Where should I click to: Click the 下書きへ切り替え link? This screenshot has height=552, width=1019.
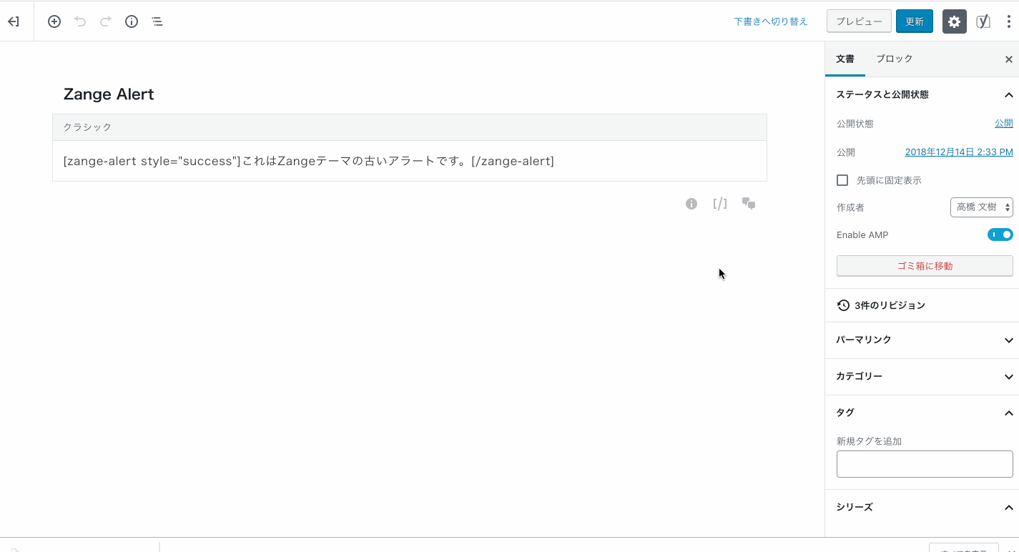771,21
